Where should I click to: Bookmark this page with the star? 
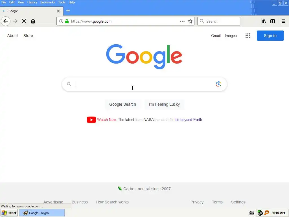[x=190, y=21]
